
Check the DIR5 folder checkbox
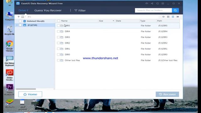[x=58, y=26]
